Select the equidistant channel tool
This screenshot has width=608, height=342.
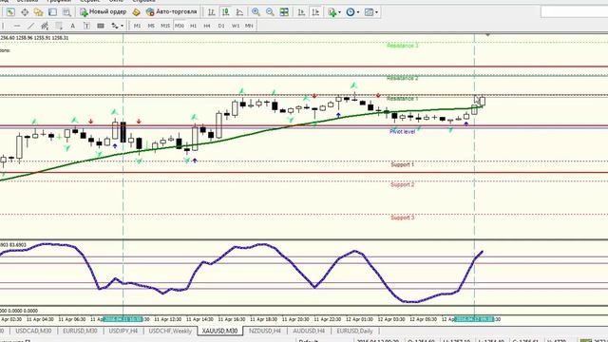tap(45, 26)
